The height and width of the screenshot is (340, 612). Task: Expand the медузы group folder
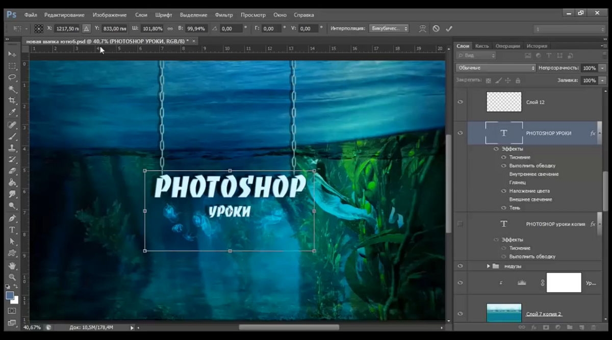pyautogui.click(x=488, y=266)
